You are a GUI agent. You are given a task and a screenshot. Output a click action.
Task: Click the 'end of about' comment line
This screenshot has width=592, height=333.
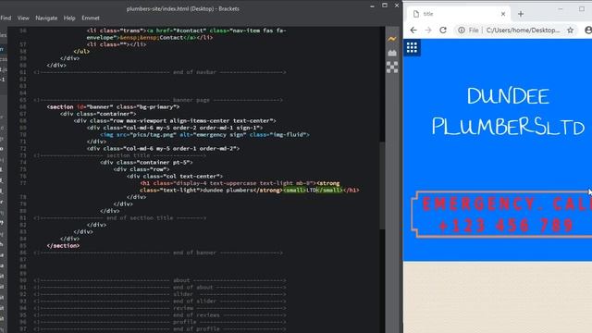pos(160,288)
